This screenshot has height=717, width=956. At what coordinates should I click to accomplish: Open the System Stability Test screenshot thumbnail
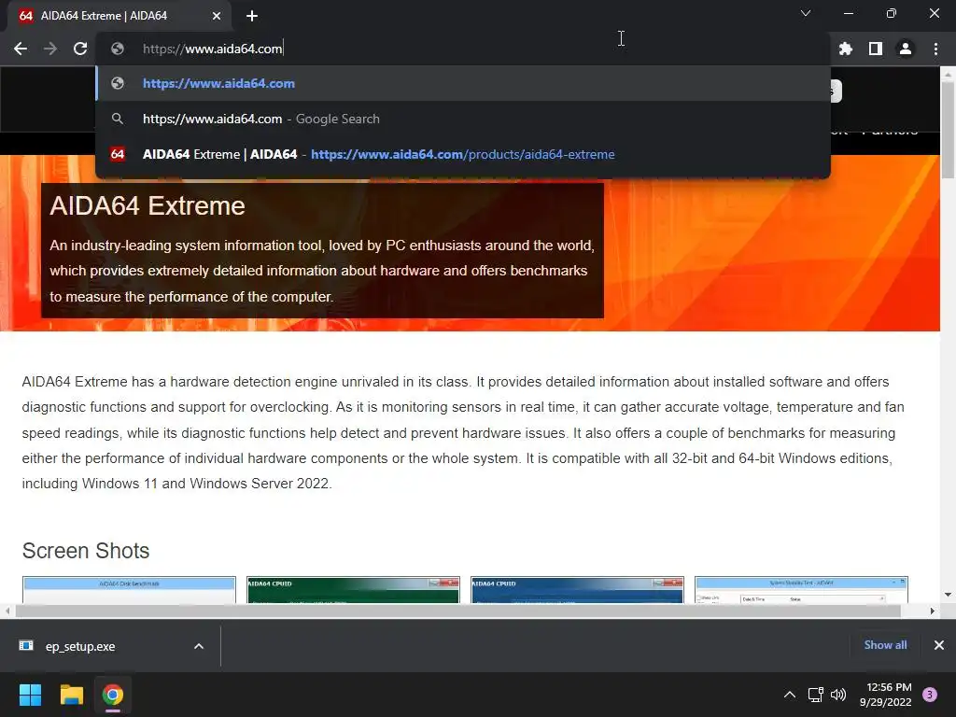[x=801, y=590]
